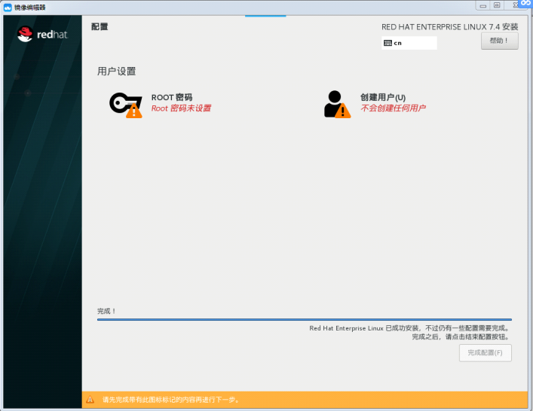Open the ROOT 密码 setting
This screenshot has height=411, width=533.
point(172,97)
